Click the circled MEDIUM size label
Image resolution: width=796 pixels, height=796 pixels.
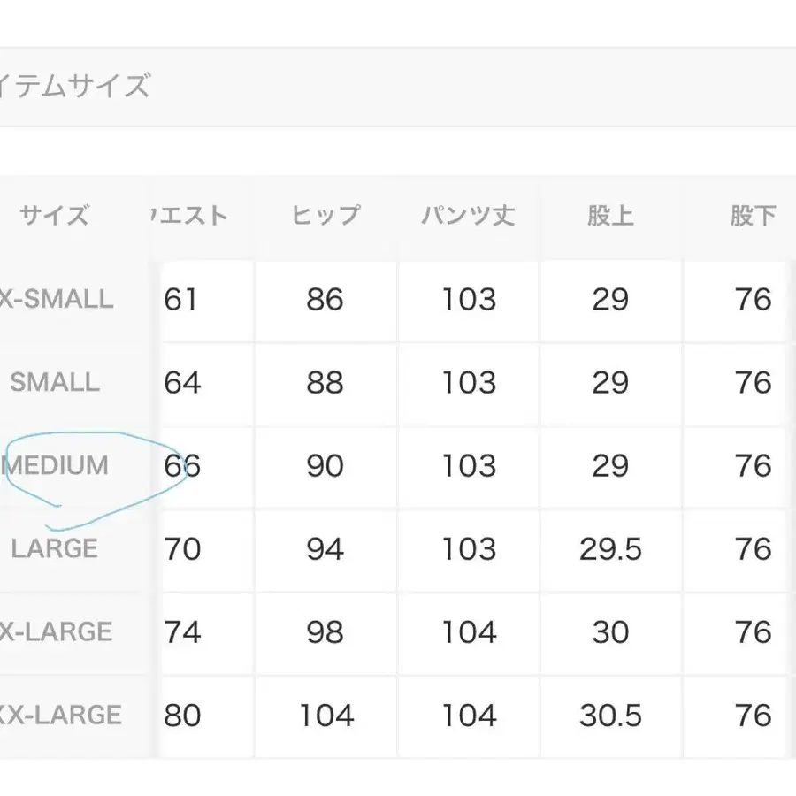click(x=57, y=465)
